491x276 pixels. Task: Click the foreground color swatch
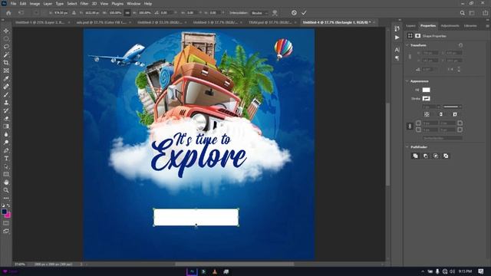pyautogui.click(x=4, y=212)
